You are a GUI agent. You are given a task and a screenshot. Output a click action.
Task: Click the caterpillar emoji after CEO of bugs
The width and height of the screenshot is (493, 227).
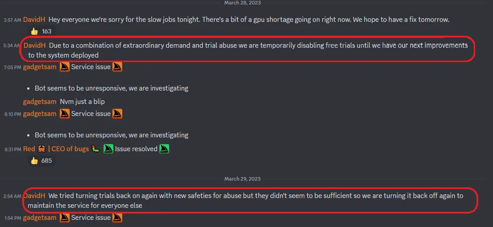tap(95, 149)
